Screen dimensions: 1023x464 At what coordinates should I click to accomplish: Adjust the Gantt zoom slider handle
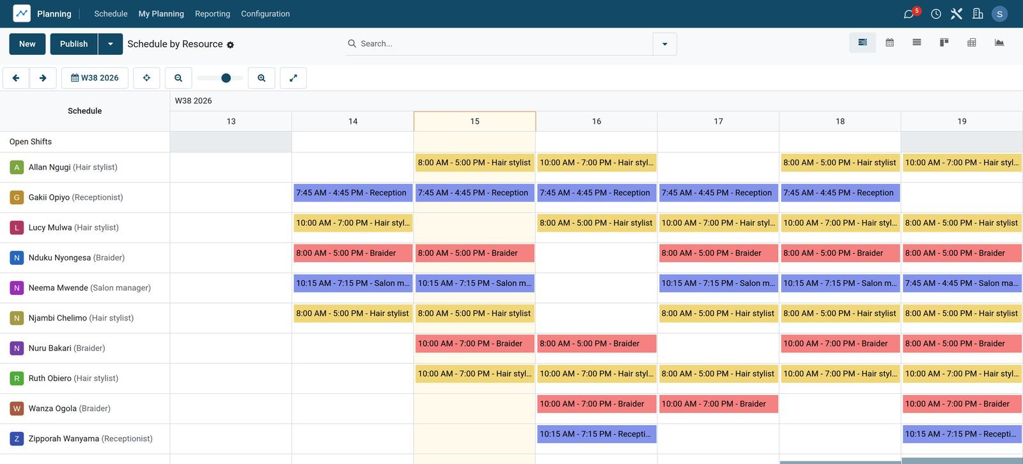226,78
